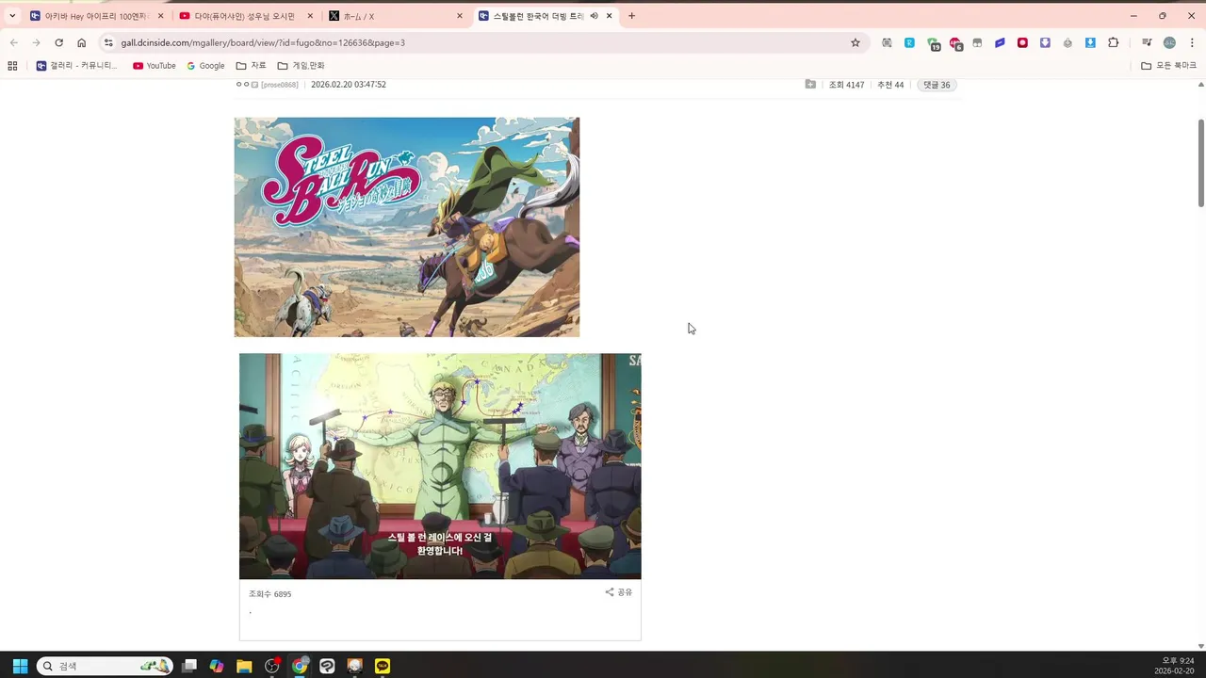The height and width of the screenshot is (678, 1206).
Task: Open the 모든 북마크 folder
Action: [1168, 66]
